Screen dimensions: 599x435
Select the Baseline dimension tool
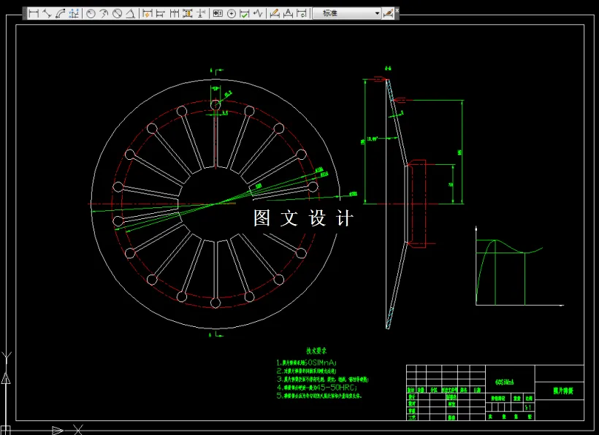pyautogui.click(x=161, y=13)
